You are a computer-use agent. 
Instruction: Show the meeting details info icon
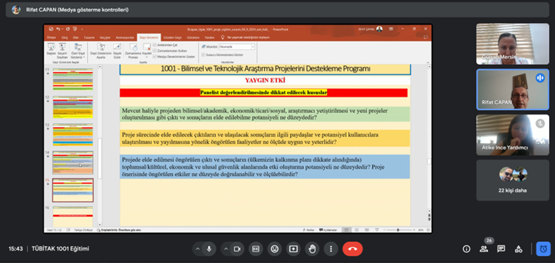point(466,249)
